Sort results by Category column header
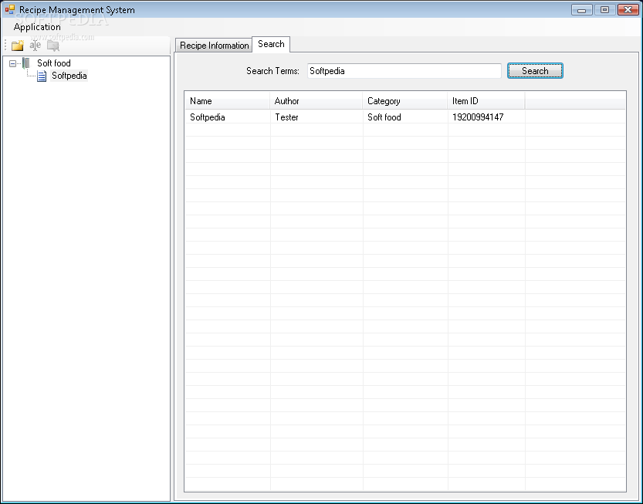The width and height of the screenshot is (643, 504). click(404, 101)
